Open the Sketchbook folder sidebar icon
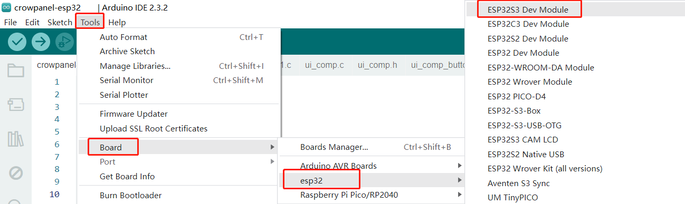The width and height of the screenshot is (685, 204). [x=16, y=71]
